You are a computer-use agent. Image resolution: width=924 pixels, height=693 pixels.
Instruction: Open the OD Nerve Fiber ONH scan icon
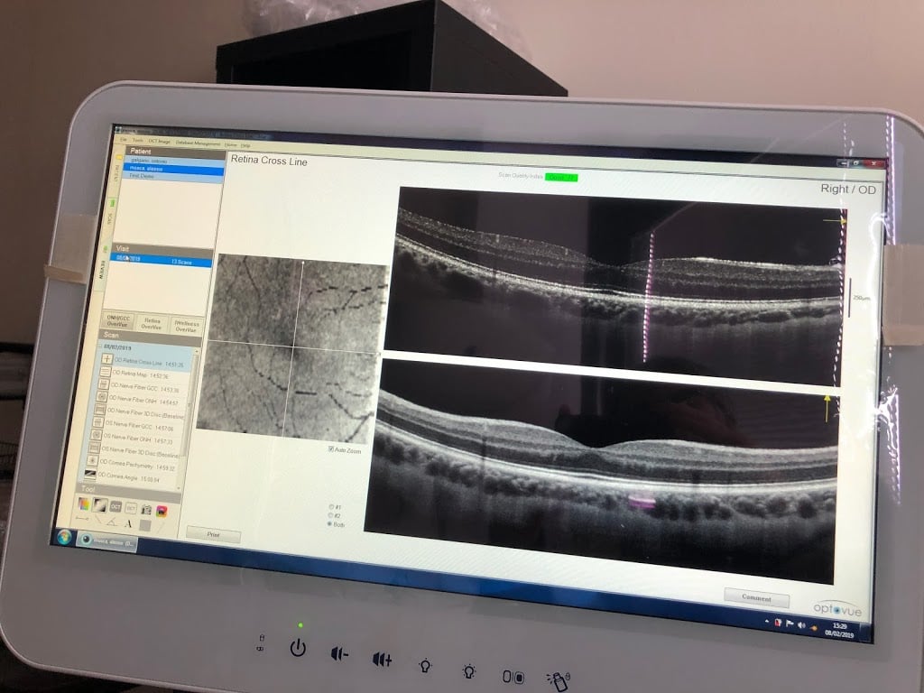tap(101, 397)
